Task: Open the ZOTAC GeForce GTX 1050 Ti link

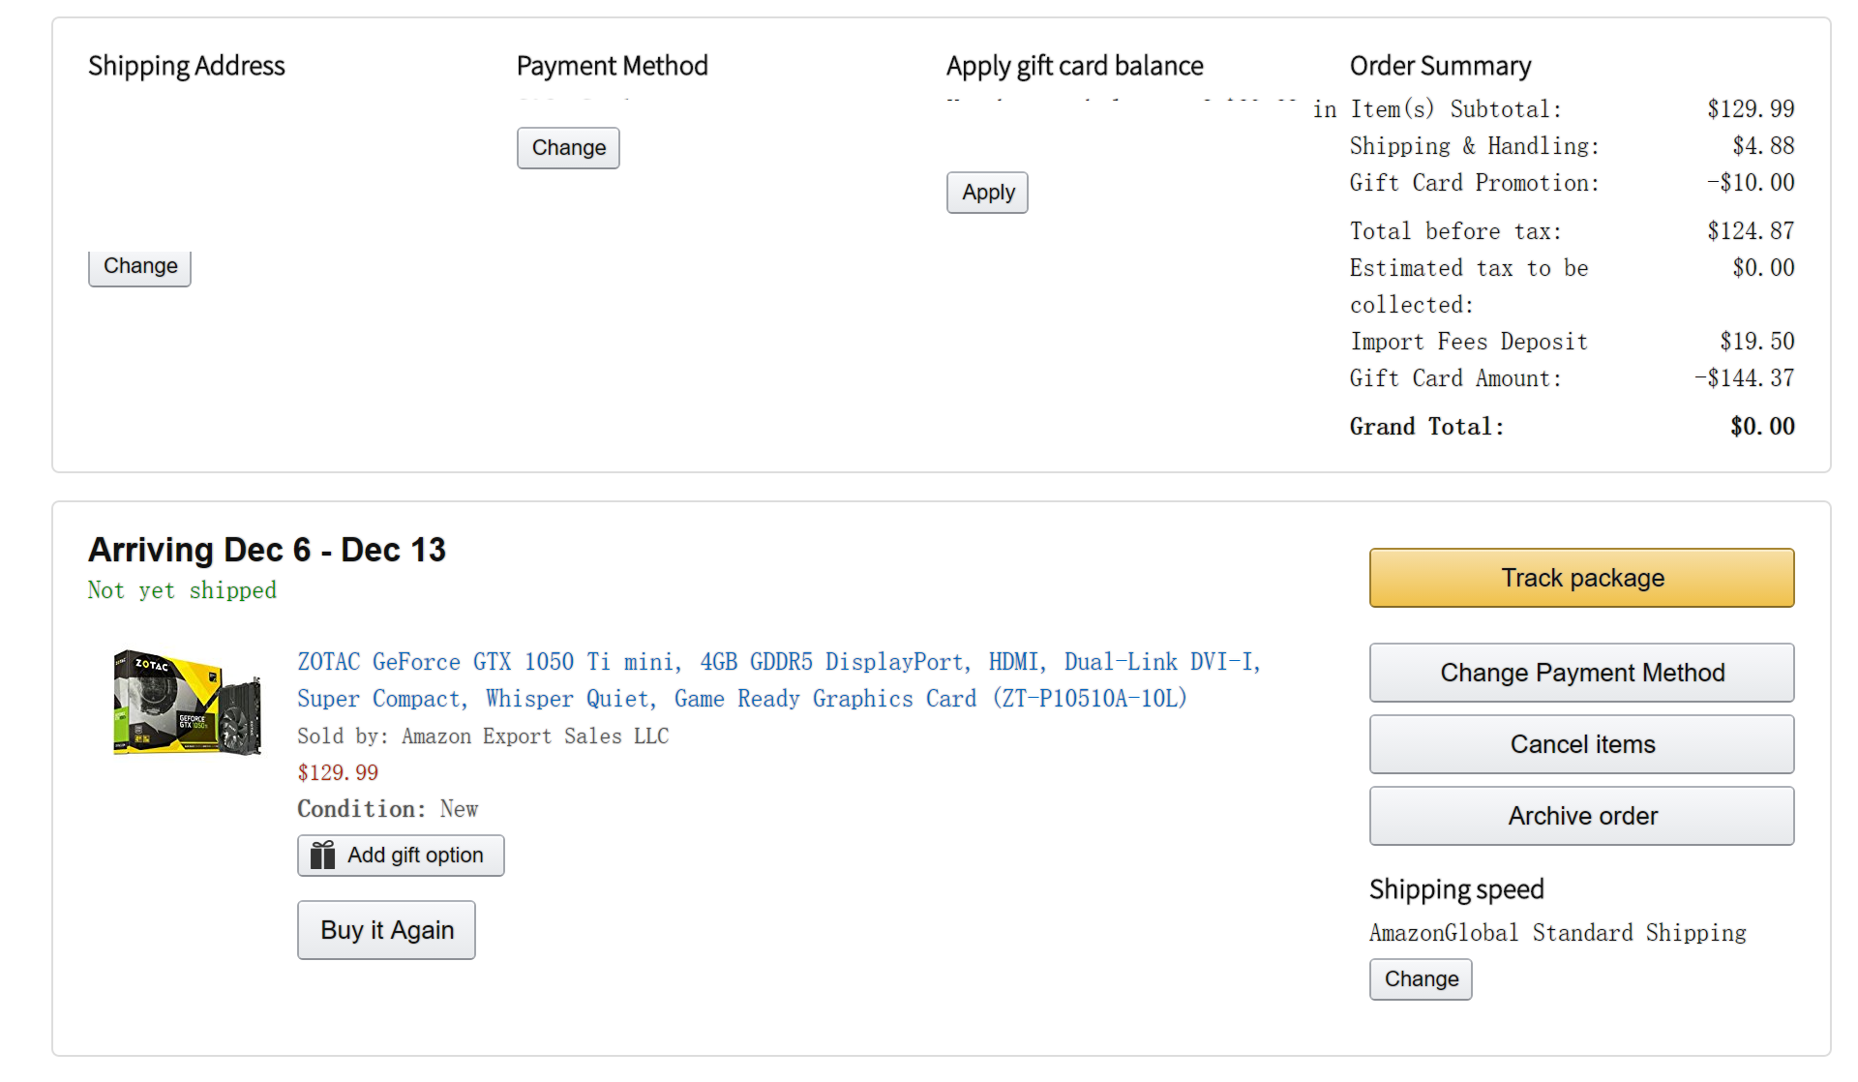Action: tap(778, 680)
